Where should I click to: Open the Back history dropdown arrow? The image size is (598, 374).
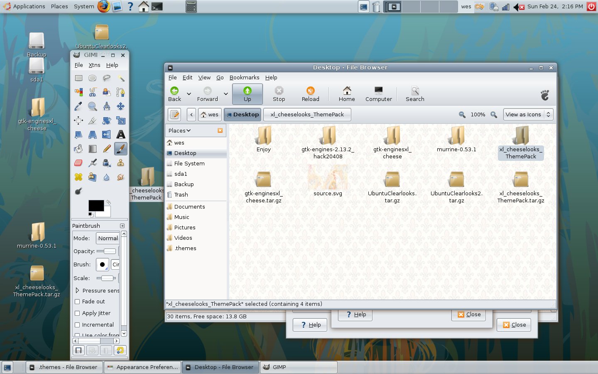(189, 94)
